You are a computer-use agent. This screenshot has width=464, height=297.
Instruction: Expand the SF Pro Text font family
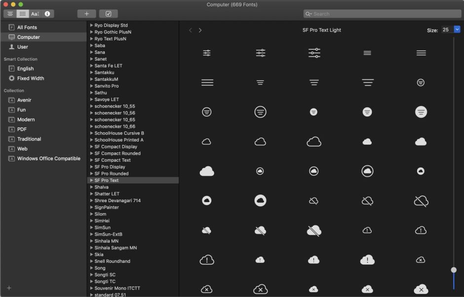(x=92, y=181)
